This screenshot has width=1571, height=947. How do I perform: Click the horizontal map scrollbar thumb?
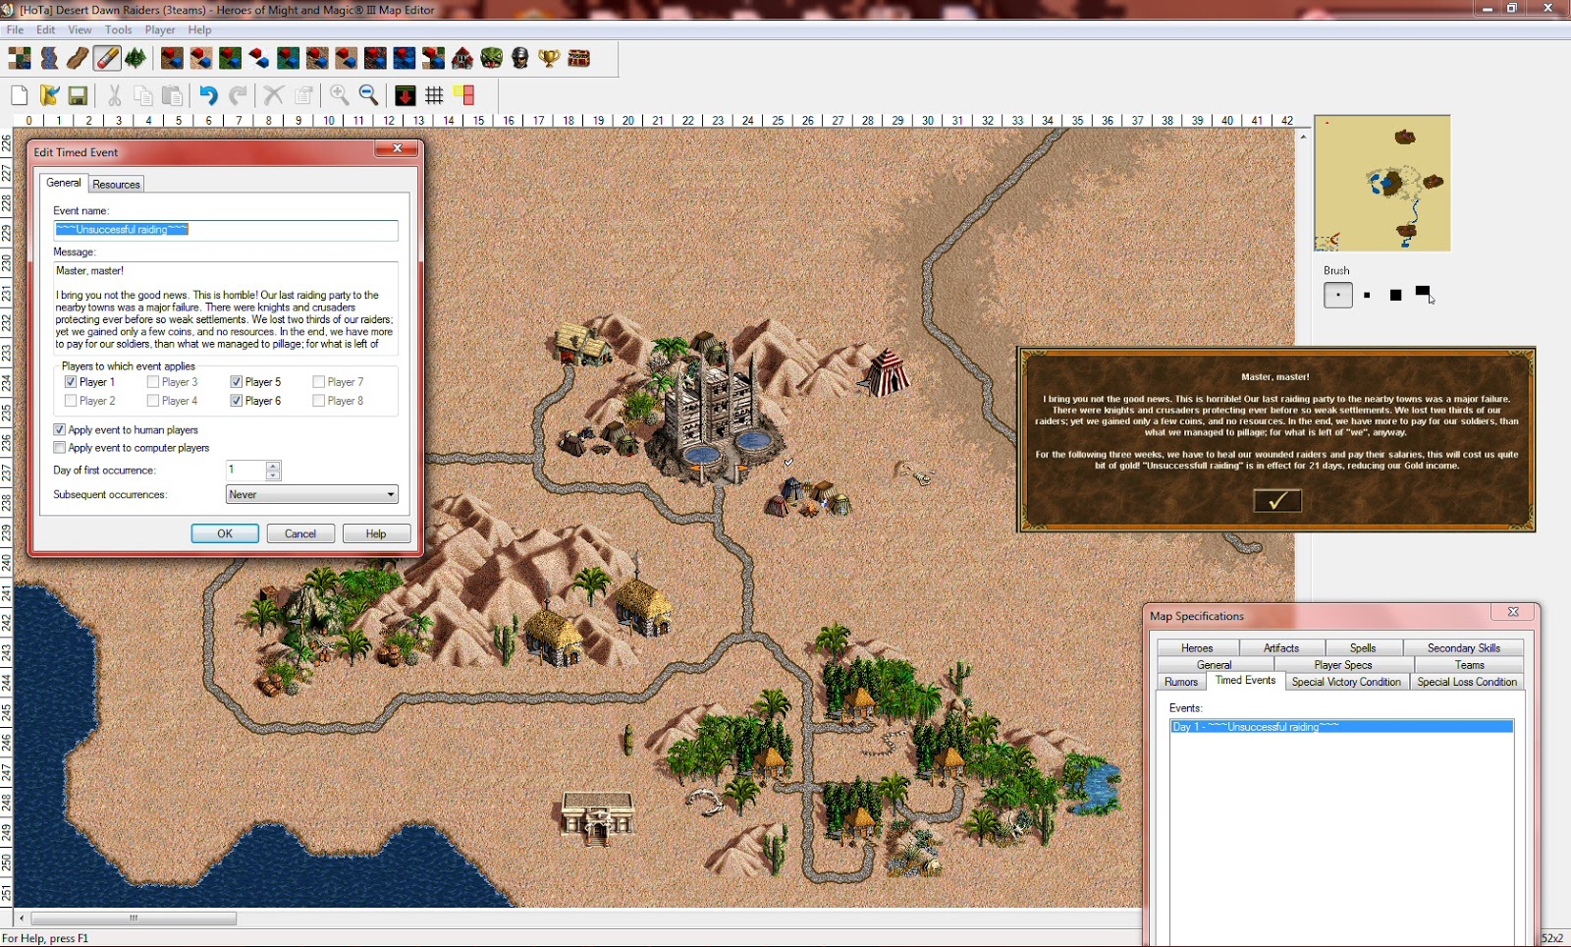(134, 919)
